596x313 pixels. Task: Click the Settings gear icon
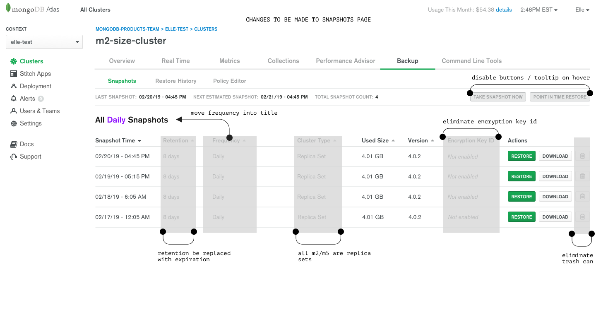(14, 123)
